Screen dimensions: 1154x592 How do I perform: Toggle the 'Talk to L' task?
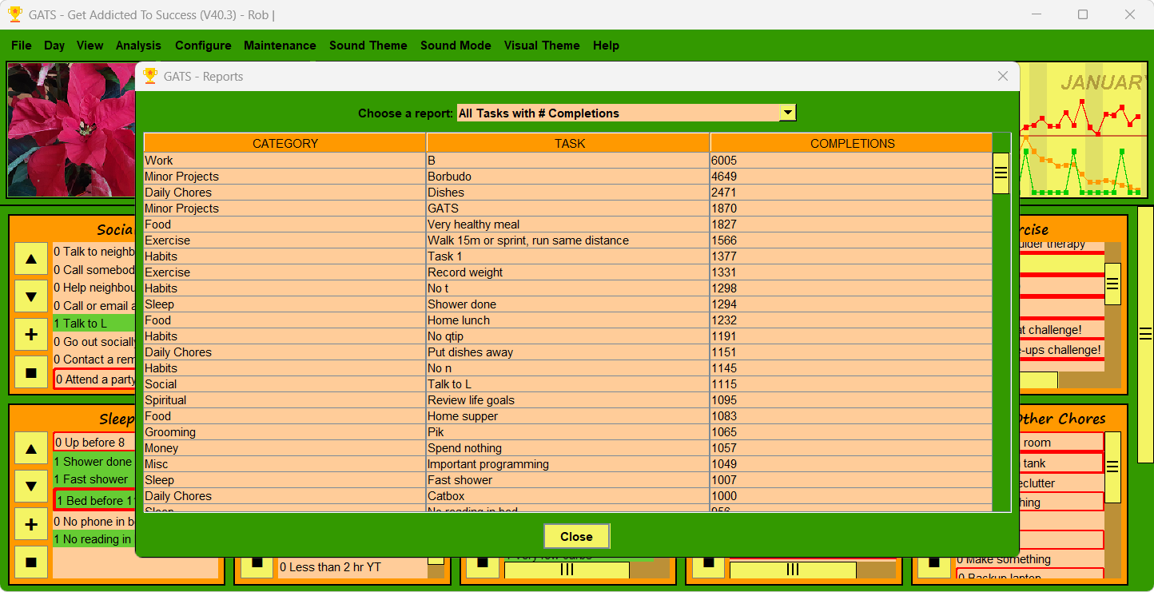pos(92,324)
